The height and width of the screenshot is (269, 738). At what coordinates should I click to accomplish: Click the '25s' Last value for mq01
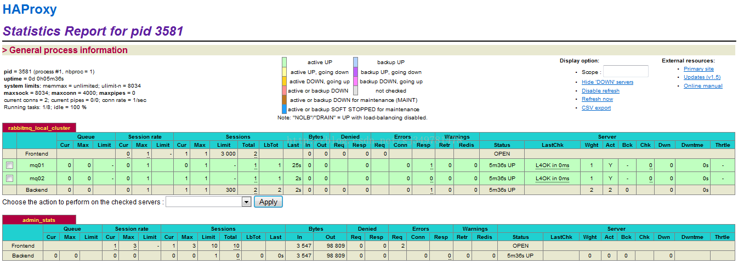pyautogui.click(x=296, y=165)
